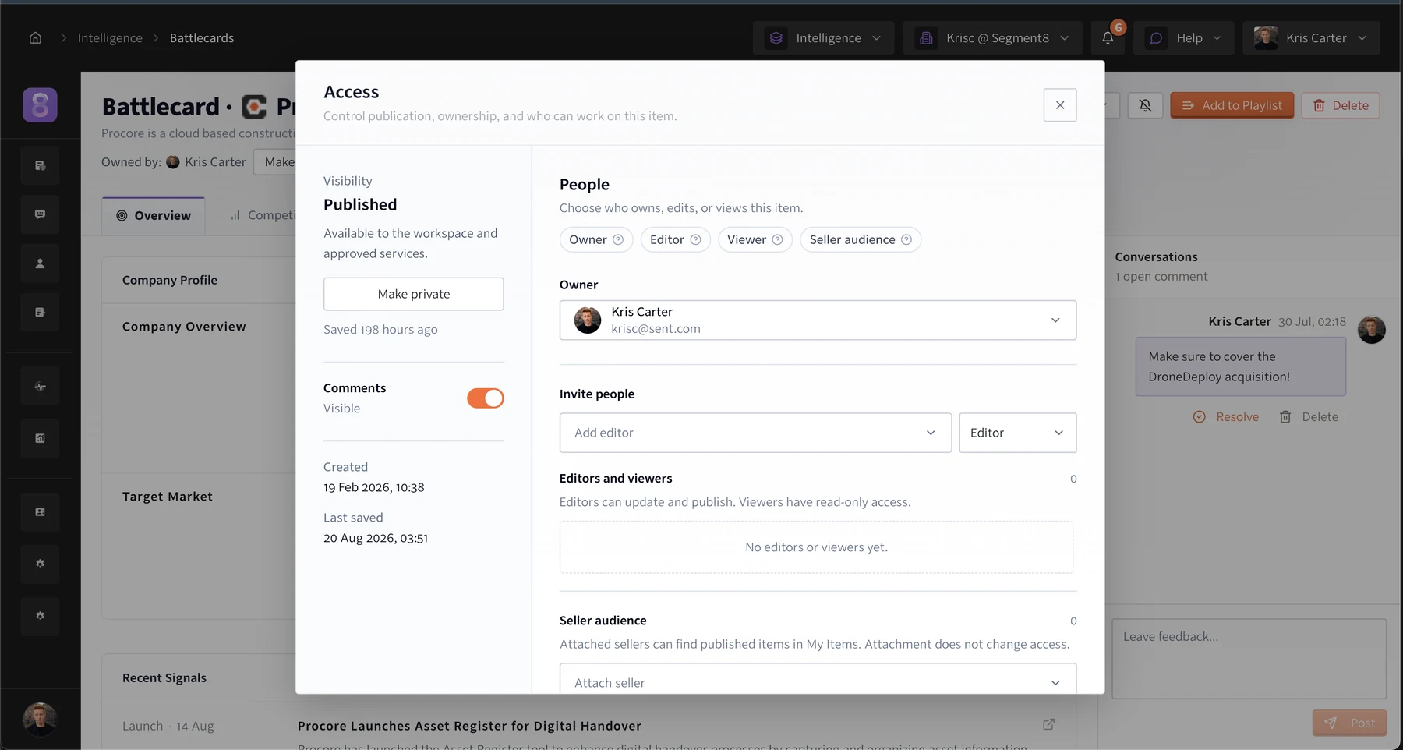This screenshot has width=1403, height=750.
Task: Click the muted bell icon button
Action: (x=1145, y=105)
